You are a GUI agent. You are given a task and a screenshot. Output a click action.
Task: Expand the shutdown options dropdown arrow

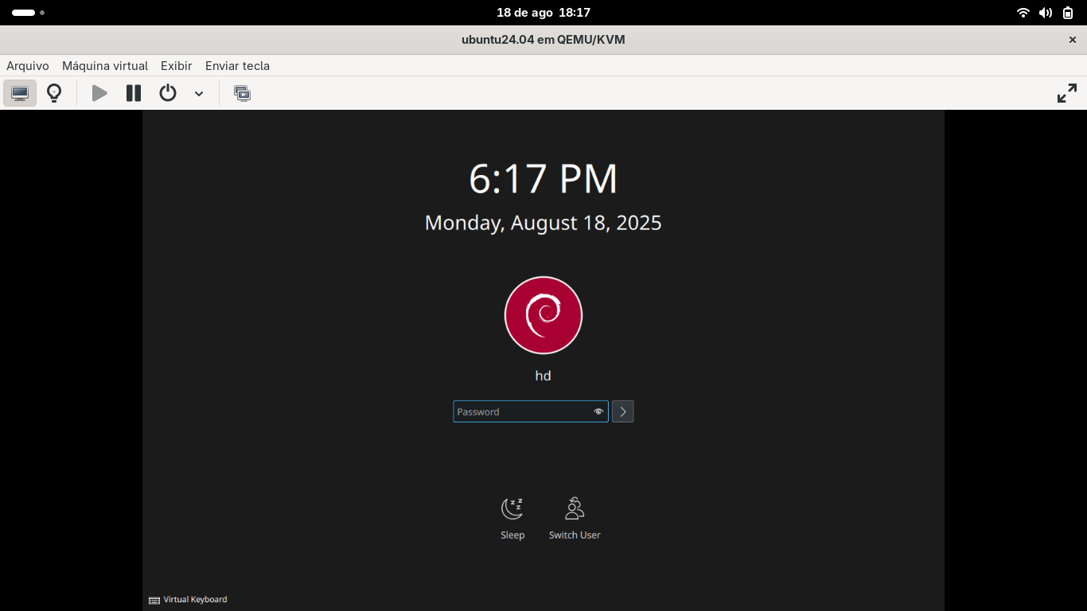click(199, 94)
